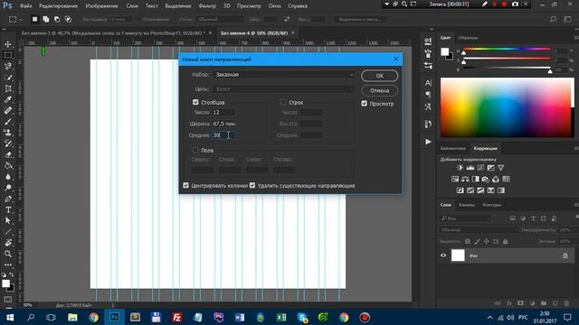This screenshot has width=579, height=325.
Task: Add a Black & White adjustment
Action: (x=475, y=179)
